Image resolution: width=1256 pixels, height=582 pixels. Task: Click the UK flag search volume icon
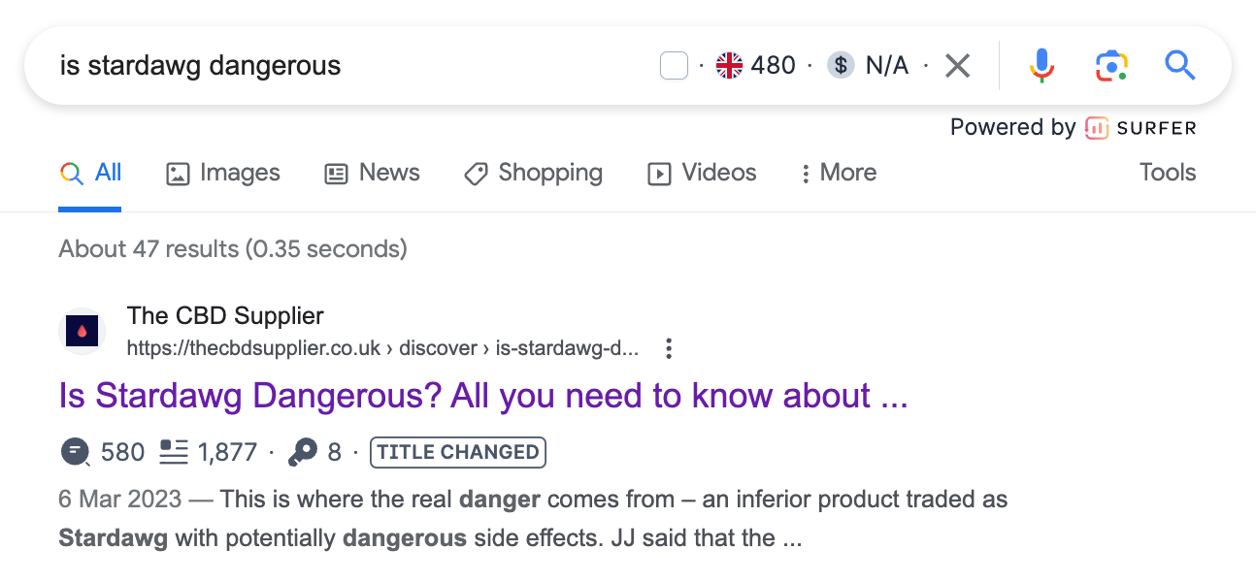point(729,66)
